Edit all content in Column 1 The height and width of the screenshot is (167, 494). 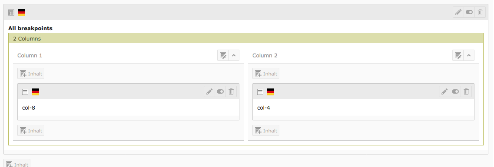click(223, 56)
